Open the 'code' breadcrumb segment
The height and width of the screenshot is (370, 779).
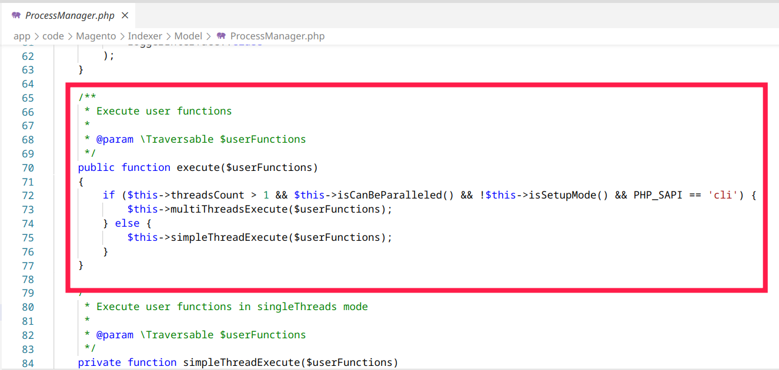(x=53, y=36)
